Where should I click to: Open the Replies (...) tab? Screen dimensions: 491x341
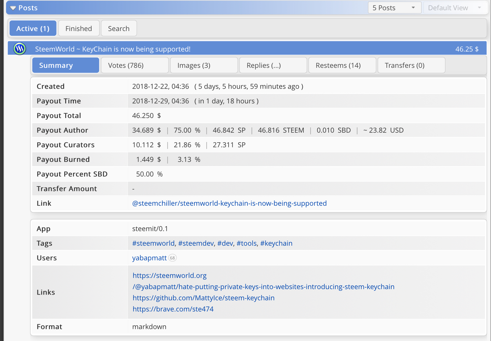273,65
